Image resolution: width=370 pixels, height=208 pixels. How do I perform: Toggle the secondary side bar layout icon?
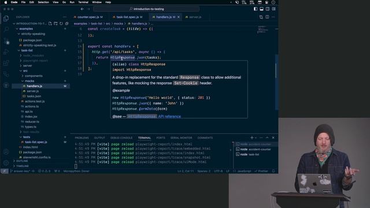(268, 9)
